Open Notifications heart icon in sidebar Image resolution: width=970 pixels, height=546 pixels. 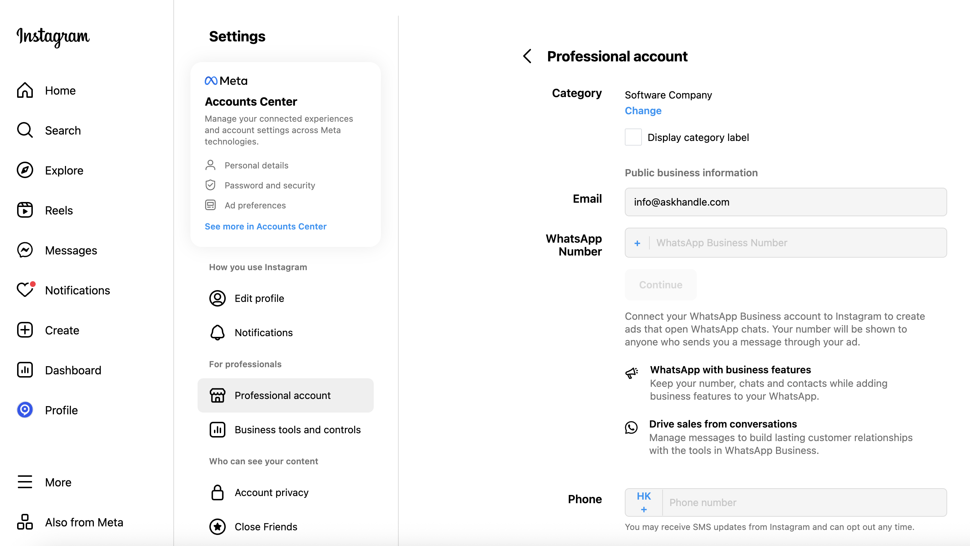[25, 290]
